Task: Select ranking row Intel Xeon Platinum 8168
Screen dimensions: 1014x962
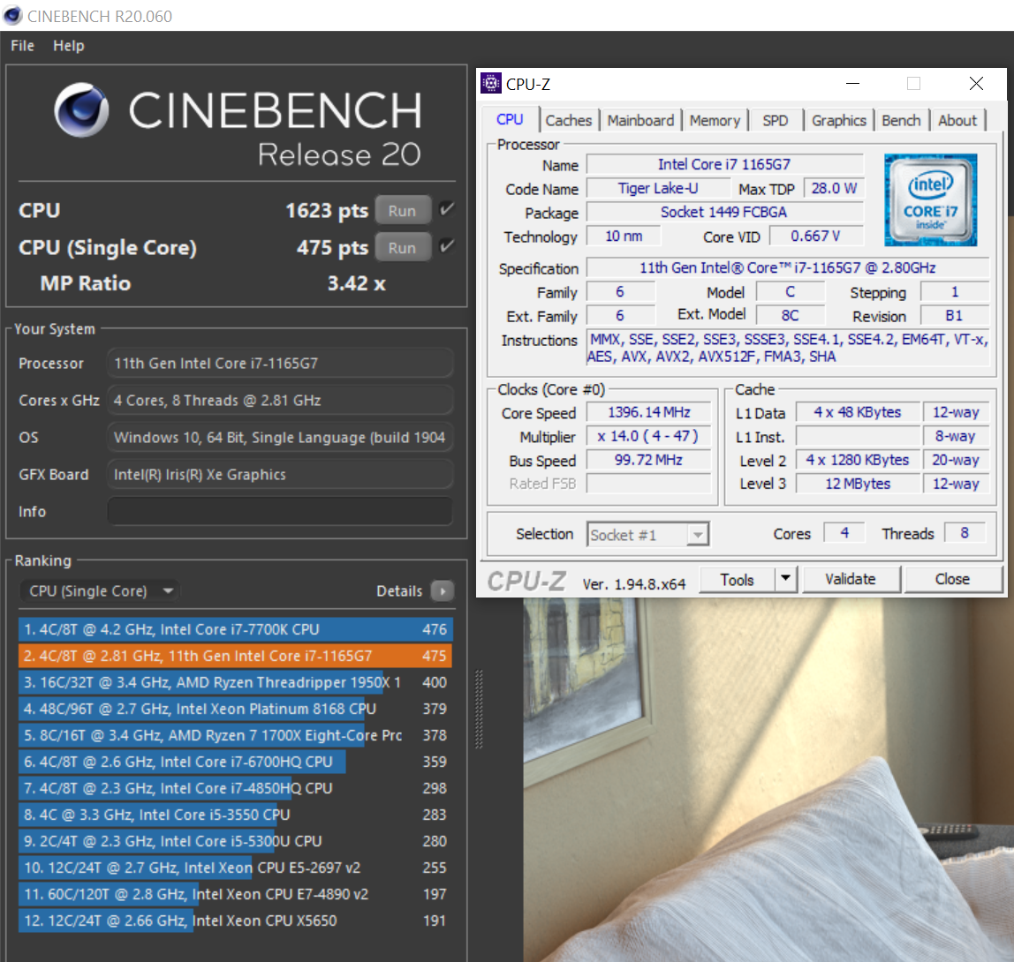Action: (x=235, y=709)
